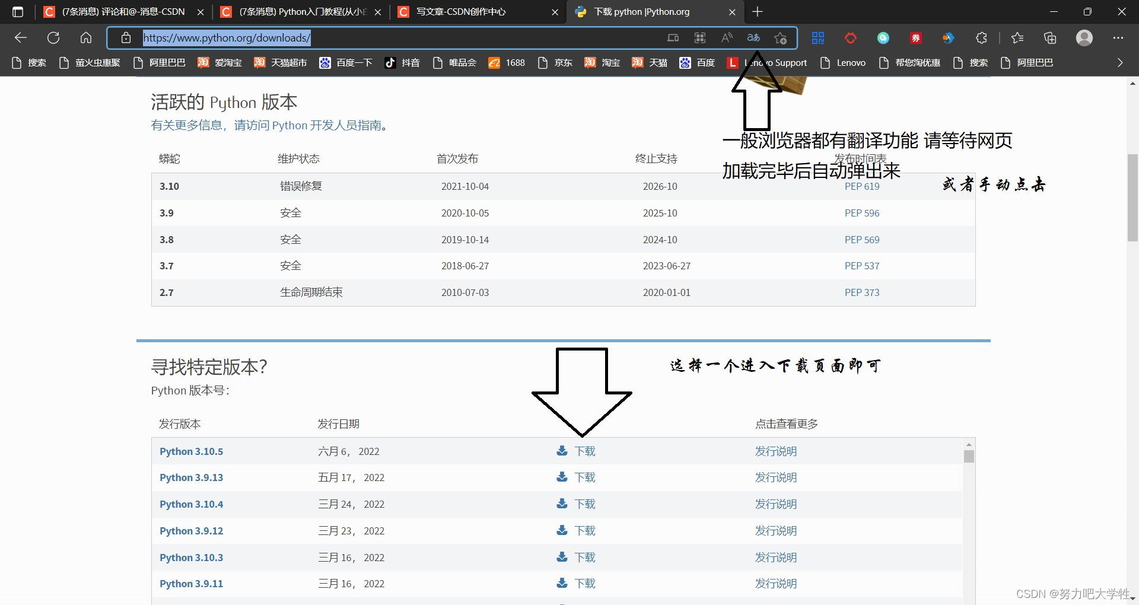
Task: Close the 写文章-CSDN创作中心 tab
Action: 555,12
